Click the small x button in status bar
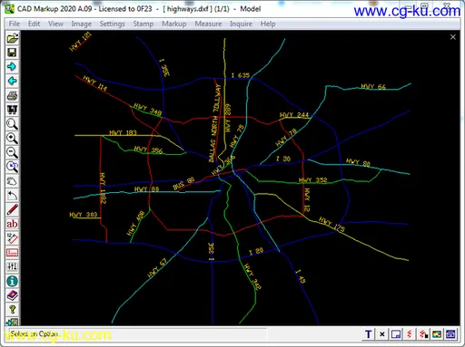Viewport: 465px width, 347px height. point(382,334)
